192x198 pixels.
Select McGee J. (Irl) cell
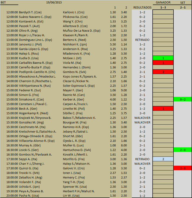[x=72, y=58]
